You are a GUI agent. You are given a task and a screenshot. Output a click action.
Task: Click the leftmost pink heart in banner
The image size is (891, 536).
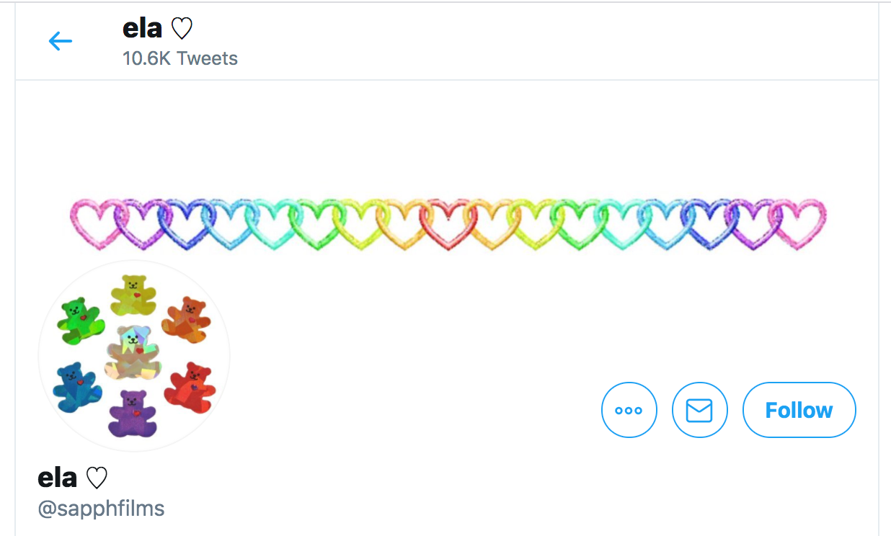pyautogui.click(x=94, y=224)
